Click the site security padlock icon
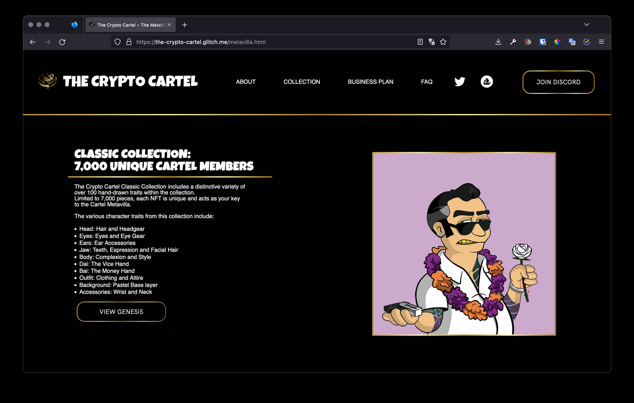The height and width of the screenshot is (403, 634). point(129,42)
